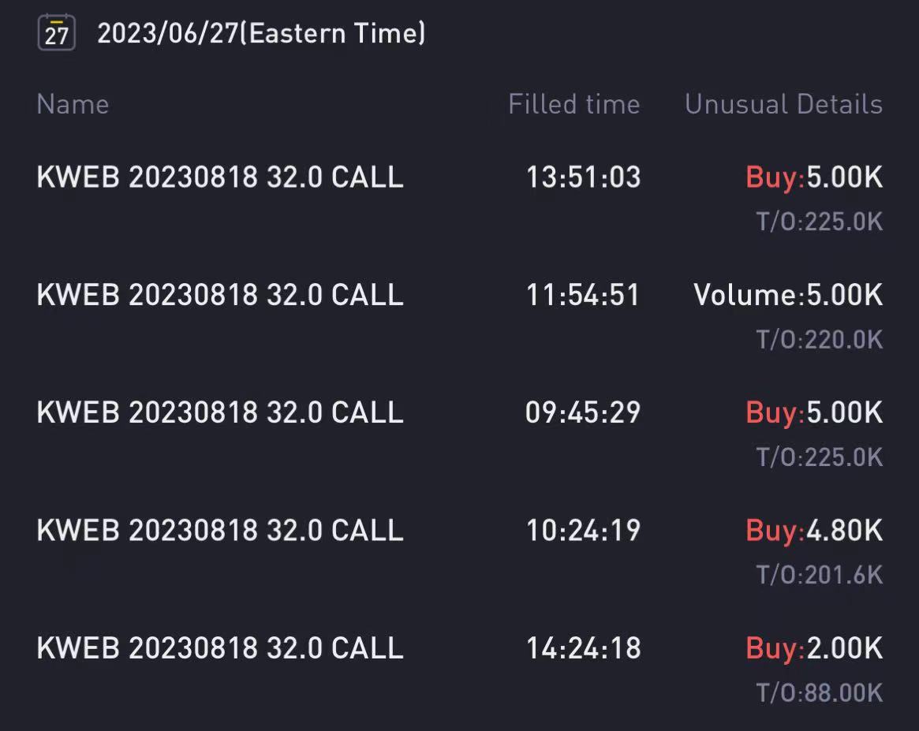This screenshot has height=731, width=919.
Task: Sort by the Name column header
Action: 73,104
